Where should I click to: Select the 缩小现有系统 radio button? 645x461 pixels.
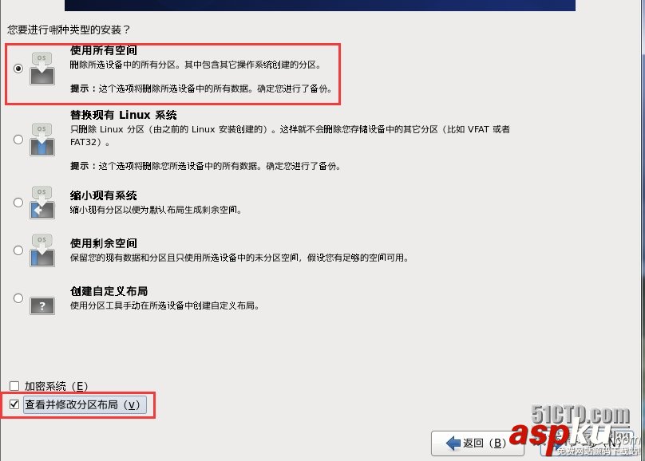pyautogui.click(x=18, y=202)
